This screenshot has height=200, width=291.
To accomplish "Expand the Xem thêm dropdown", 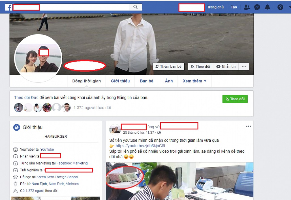I will (194, 81).
